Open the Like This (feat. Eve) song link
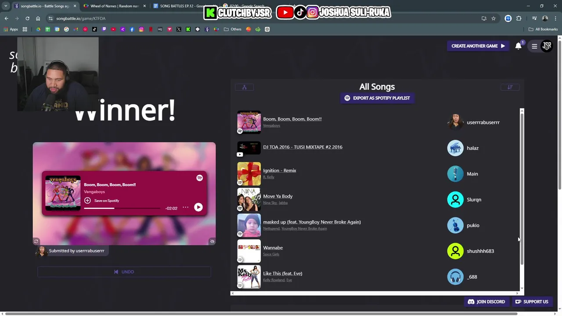This screenshot has width=562, height=316. [x=283, y=273]
